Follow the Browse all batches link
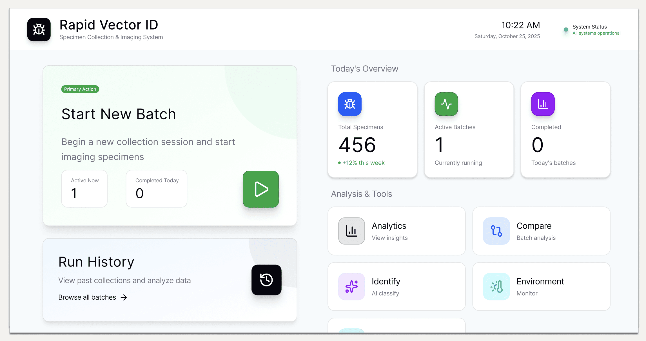Image resolution: width=646 pixels, height=341 pixels. 87,297
